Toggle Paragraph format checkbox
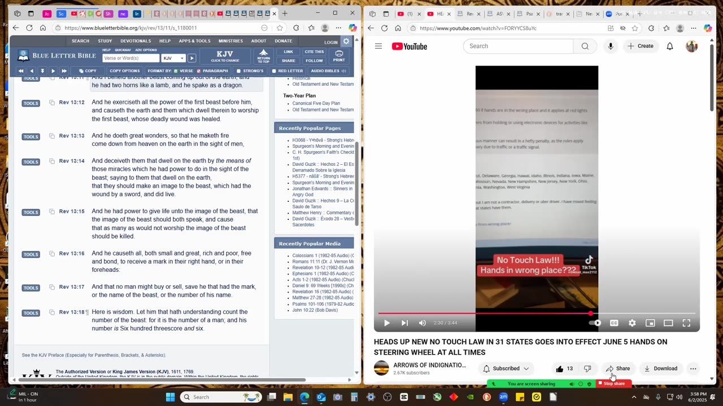 click(x=199, y=71)
